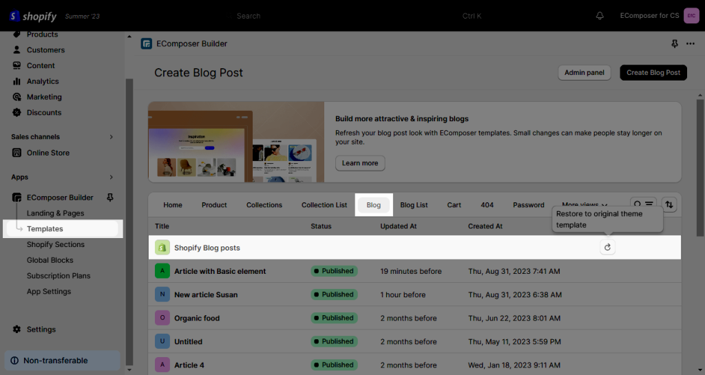This screenshot has height=375, width=705.
Task: Click the Created At column header
Action: coord(485,226)
